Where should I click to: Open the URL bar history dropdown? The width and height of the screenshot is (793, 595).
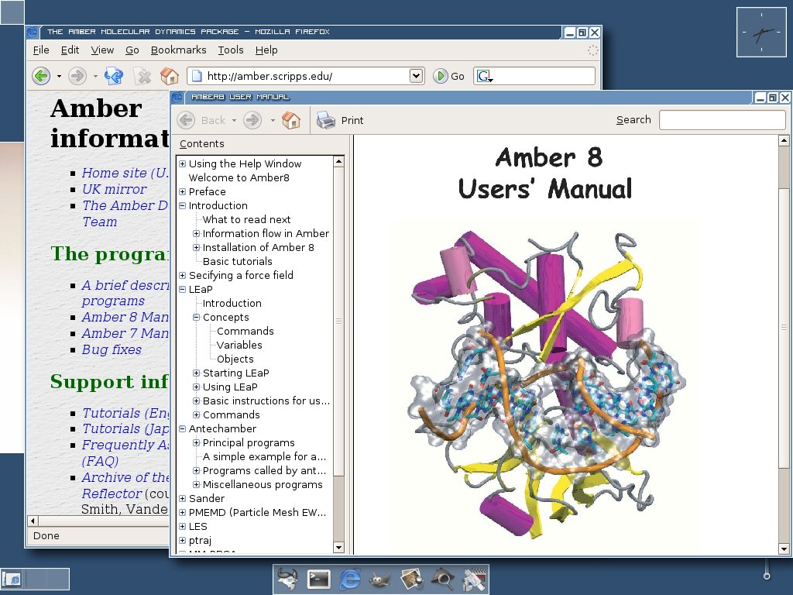tap(417, 76)
